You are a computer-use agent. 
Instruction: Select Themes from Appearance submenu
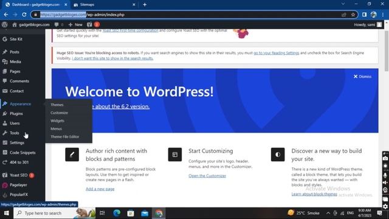tap(57, 105)
